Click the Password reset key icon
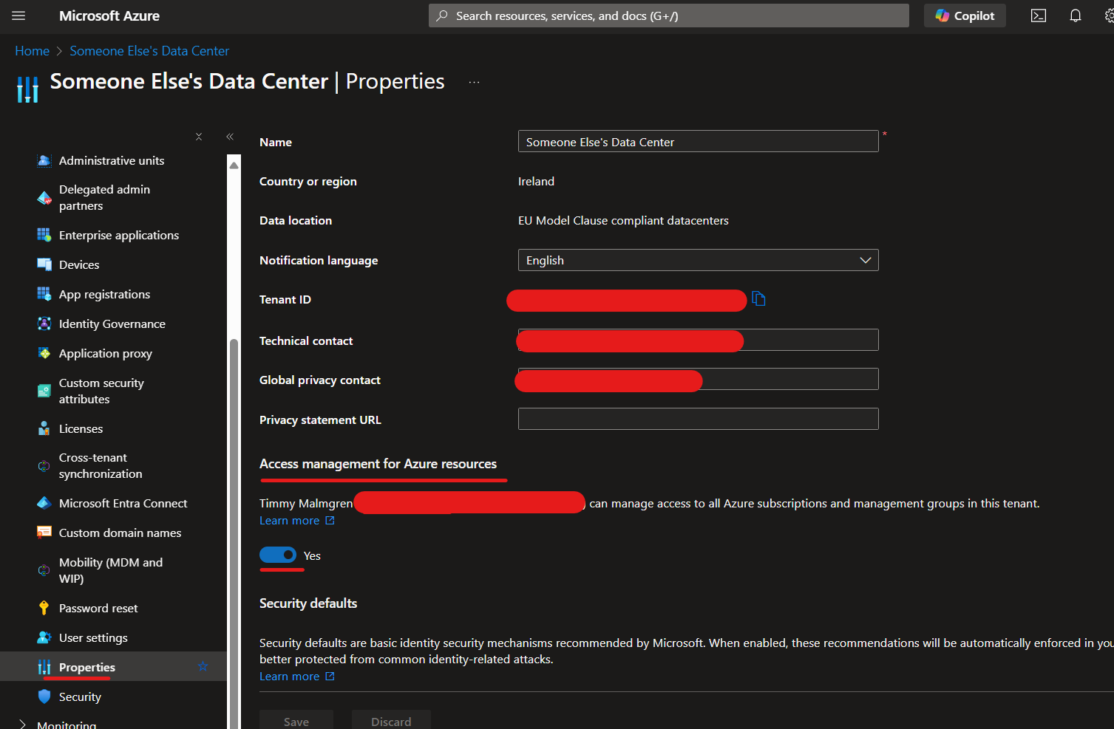The height and width of the screenshot is (729, 1114). click(x=44, y=608)
